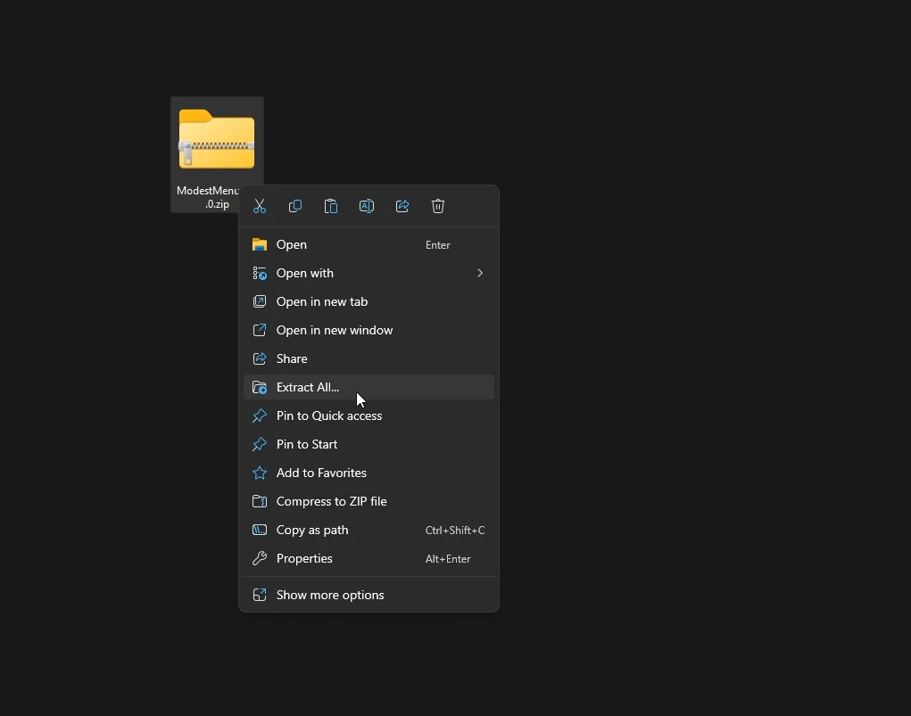Click the Share icon in top row
This screenshot has width=911, height=716.
[402, 206]
